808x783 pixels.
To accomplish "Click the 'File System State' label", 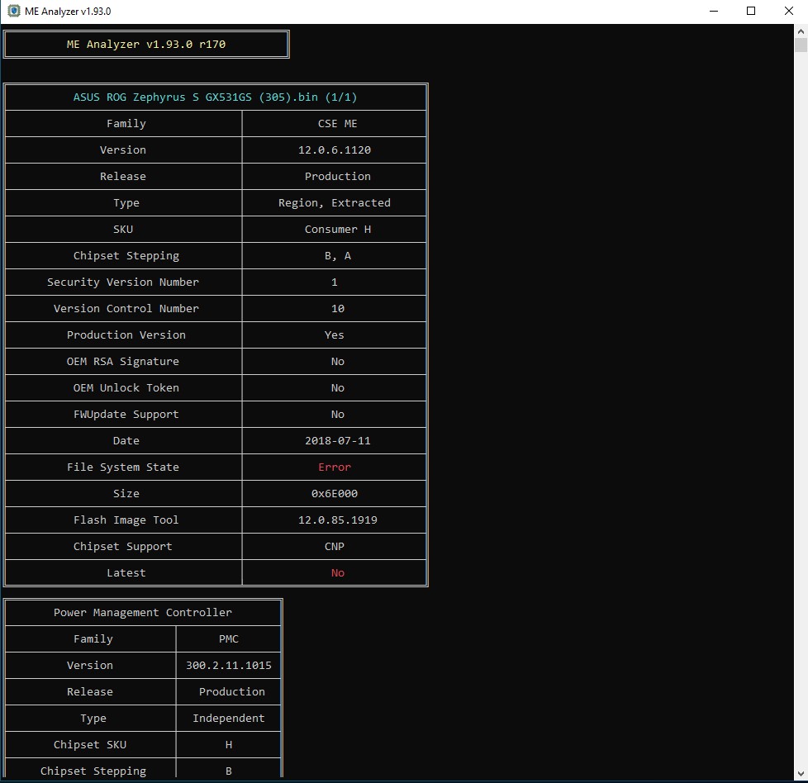I will (123, 467).
